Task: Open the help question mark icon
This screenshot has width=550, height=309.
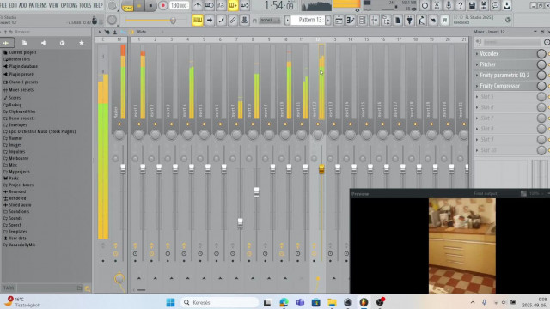Action: (461, 5)
